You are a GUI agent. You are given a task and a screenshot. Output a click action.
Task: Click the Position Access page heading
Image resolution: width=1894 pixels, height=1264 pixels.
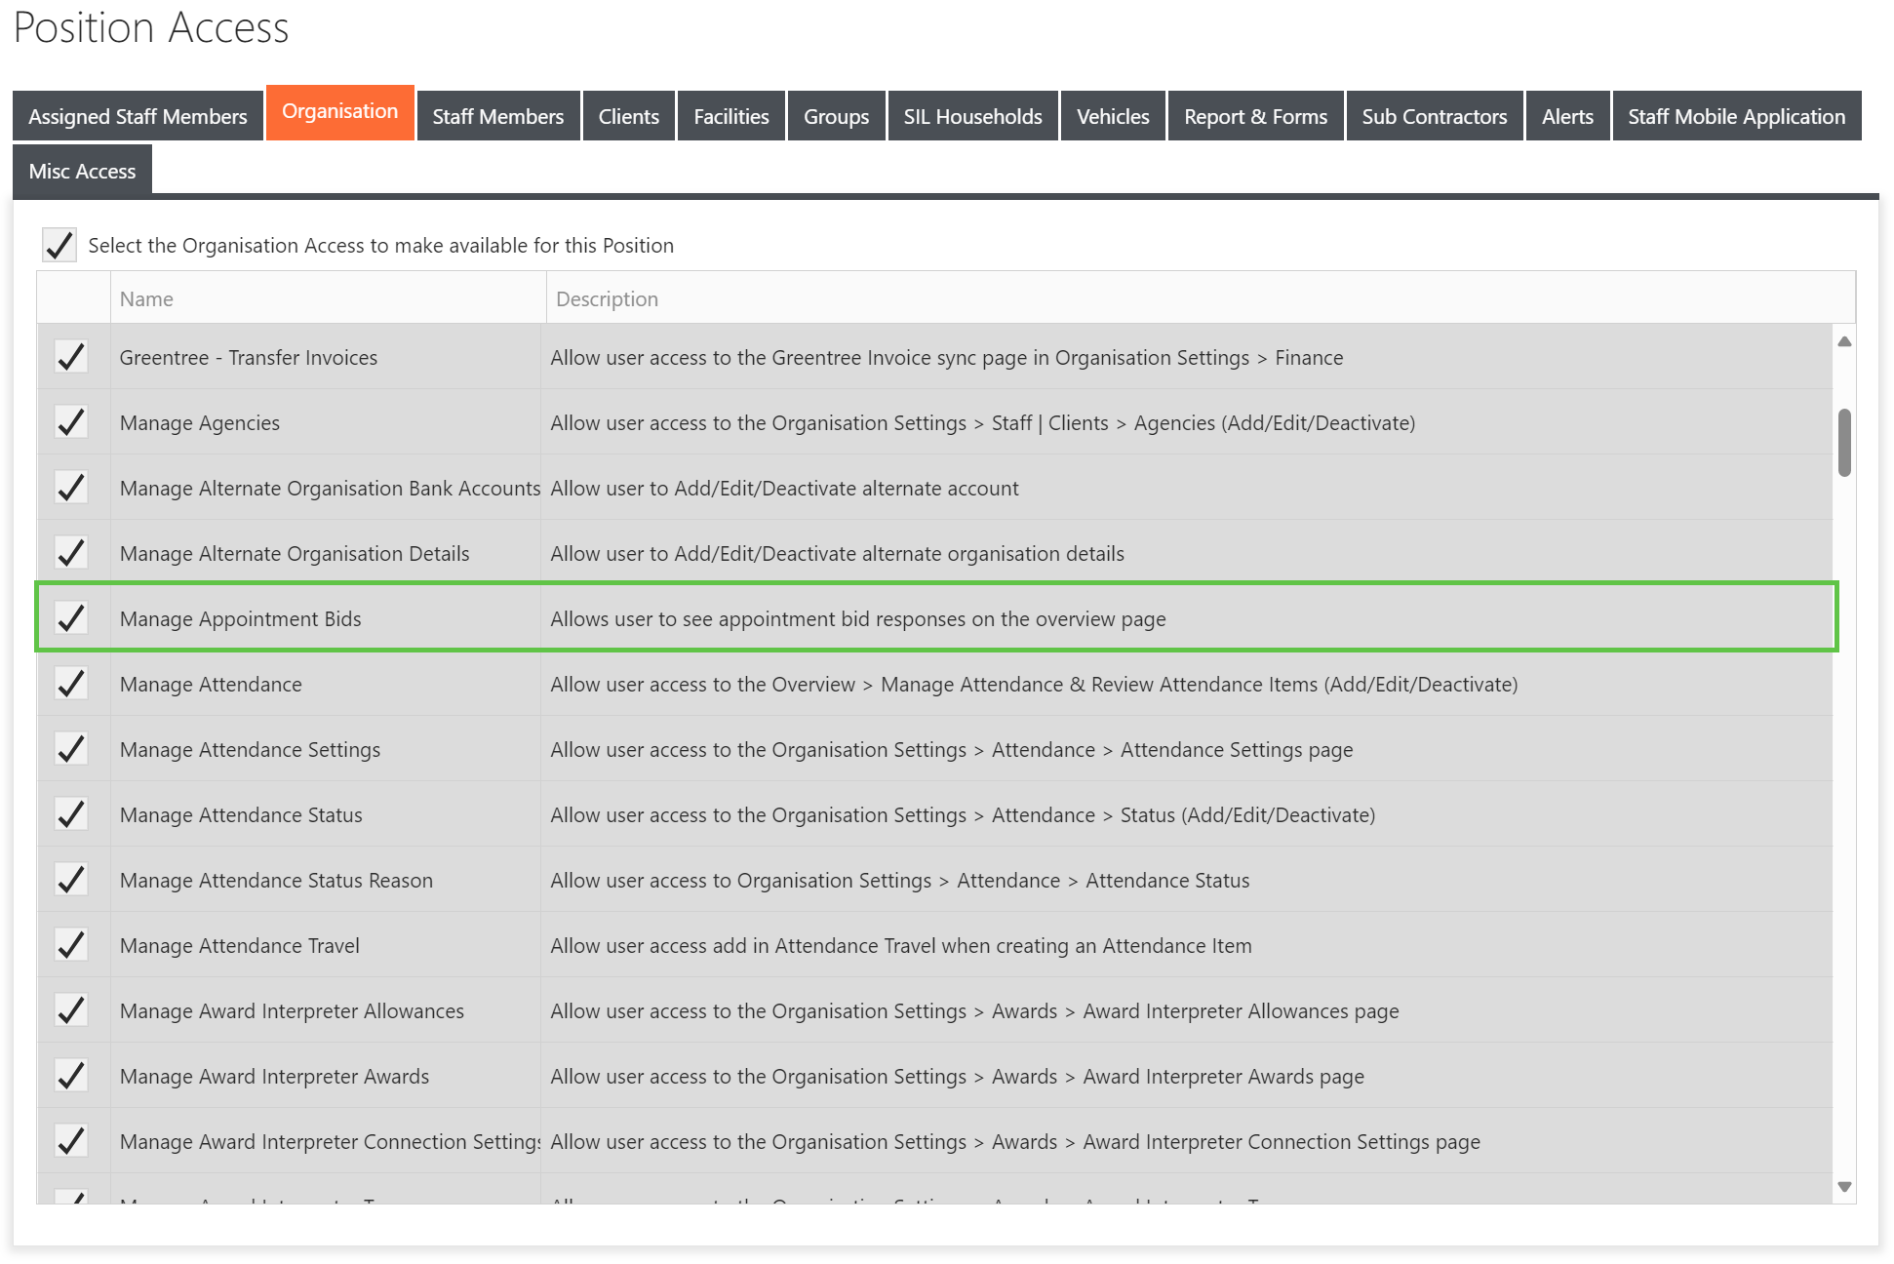pos(151,27)
